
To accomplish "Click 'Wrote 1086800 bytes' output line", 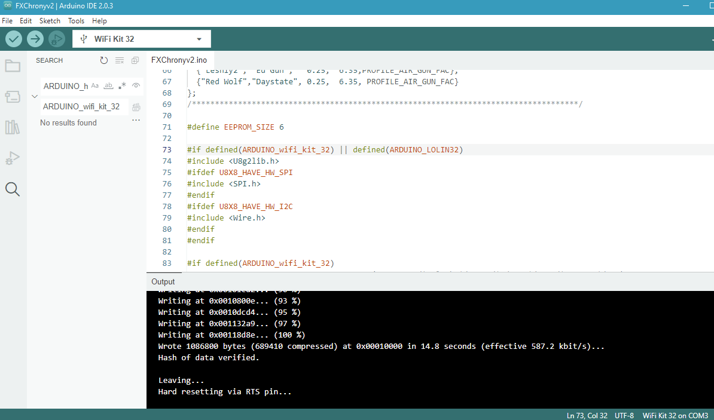I will (x=381, y=347).
